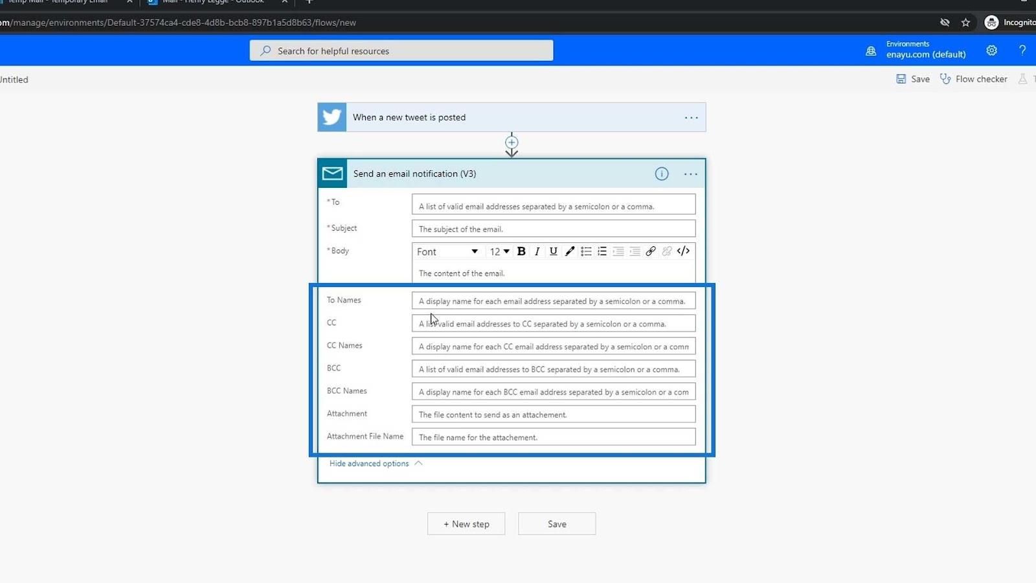
Task: Toggle underline formatting in body editor
Action: 554,251
